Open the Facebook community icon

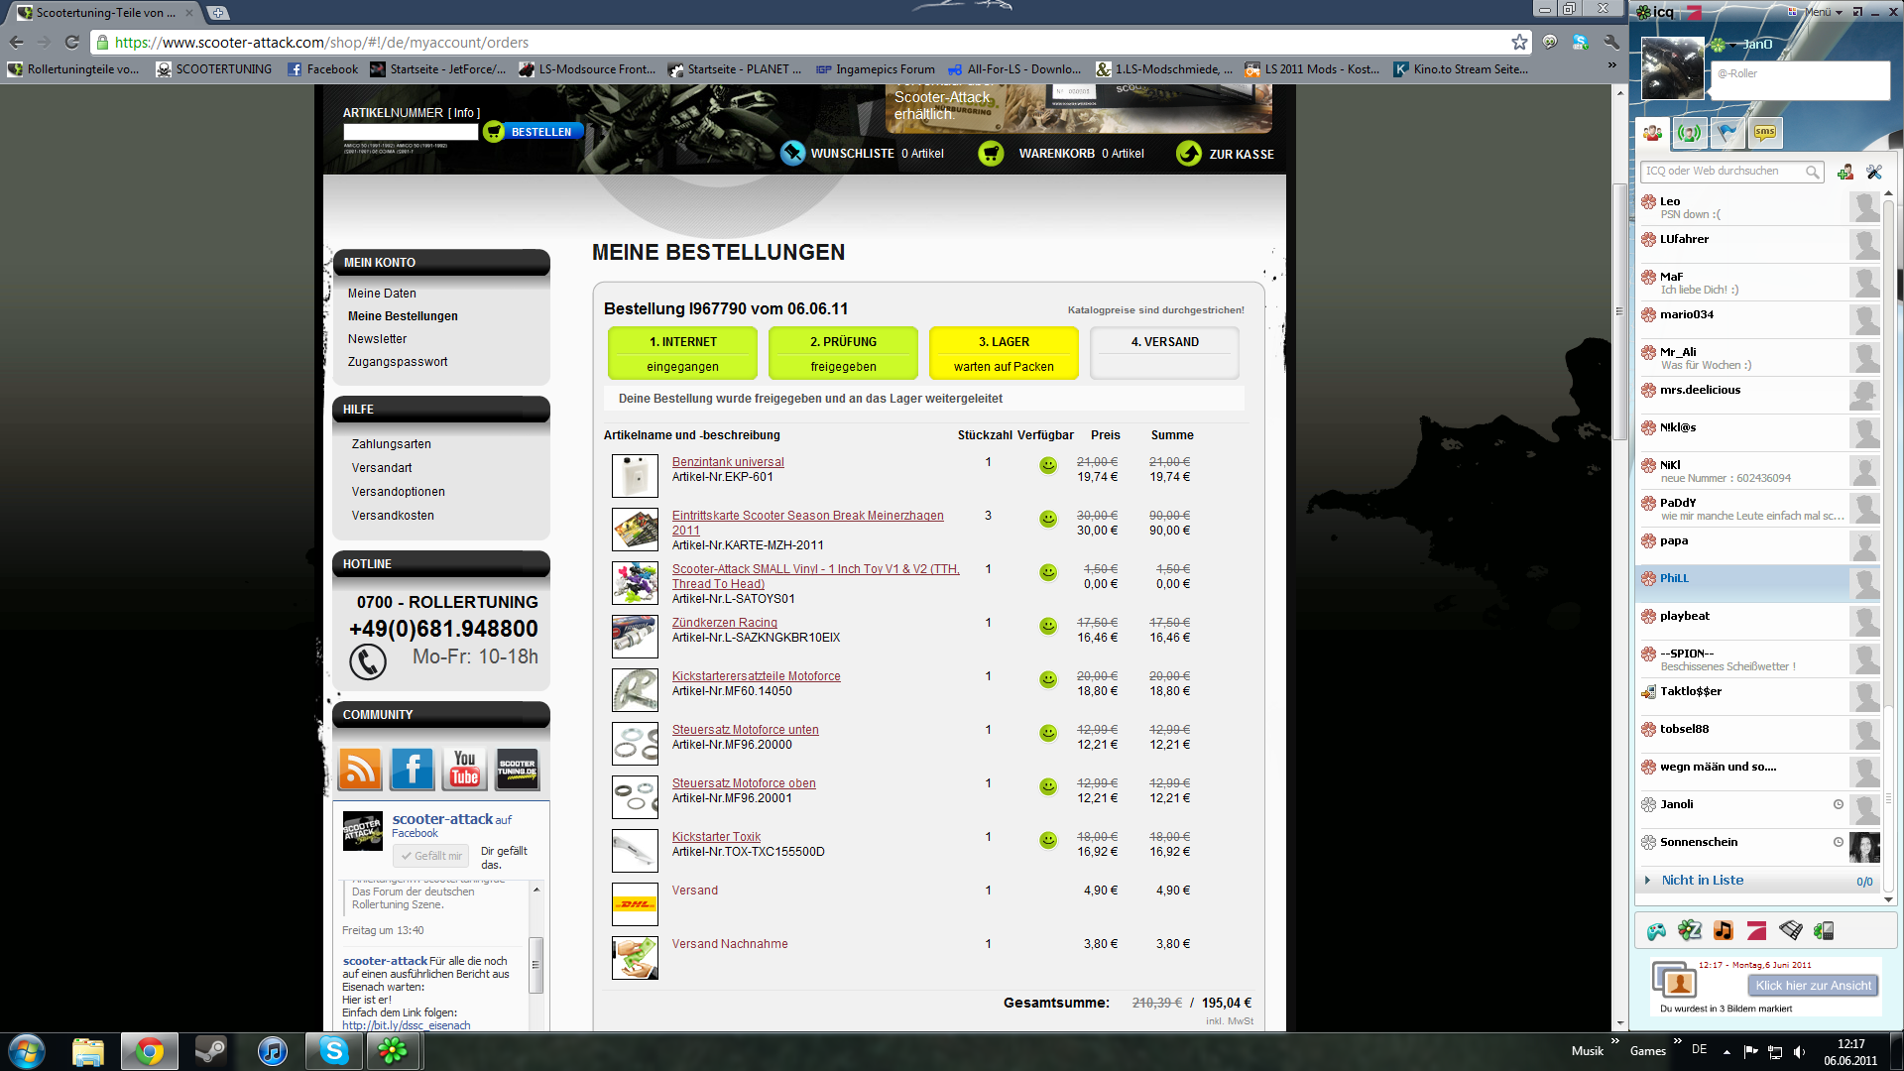tap(413, 770)
